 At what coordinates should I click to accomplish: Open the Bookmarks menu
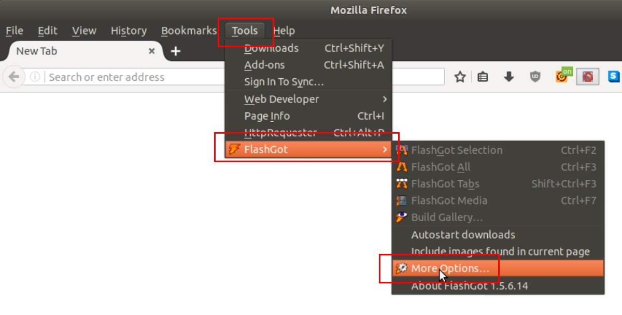pos(189,31)
